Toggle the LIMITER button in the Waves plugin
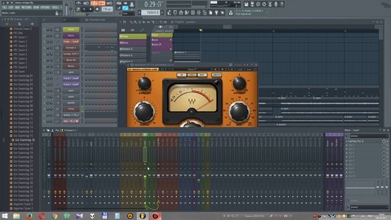The width and height of the screenshot is (391, 220). coord(216,75)
